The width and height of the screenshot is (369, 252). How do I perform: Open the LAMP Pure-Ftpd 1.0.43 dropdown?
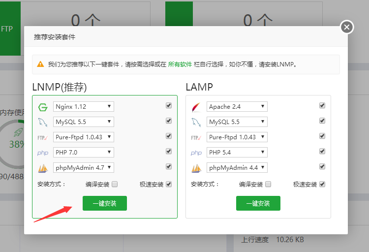tap(237, 137)
